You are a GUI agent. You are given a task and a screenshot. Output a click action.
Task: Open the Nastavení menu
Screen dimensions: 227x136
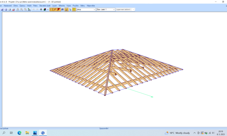8,6
